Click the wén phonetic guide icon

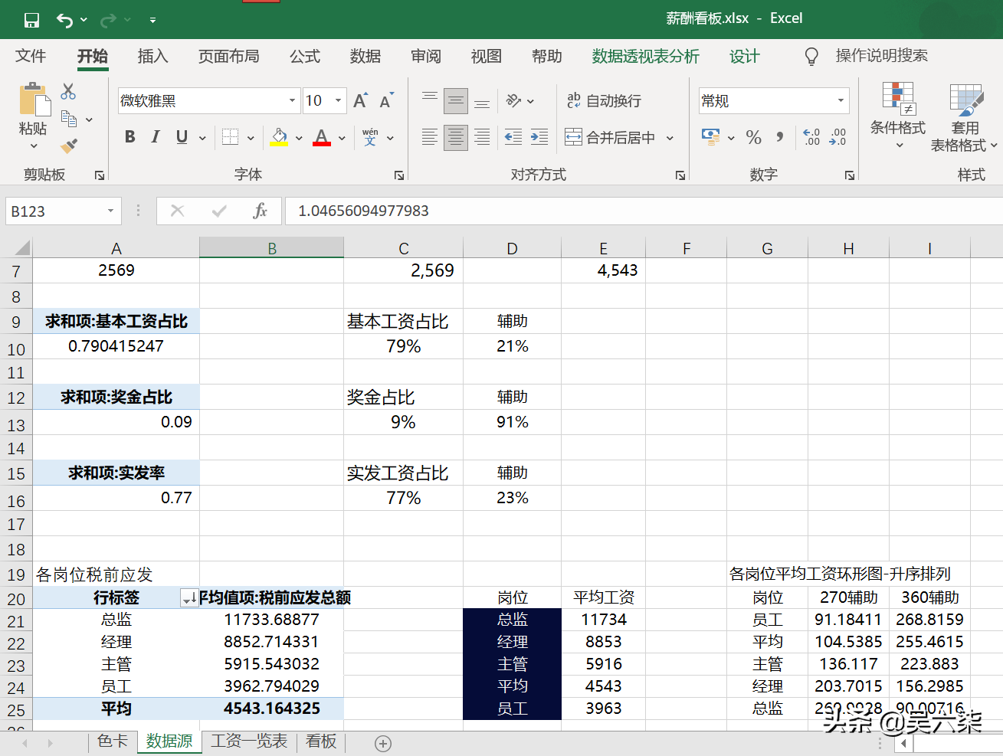point(370,137)
